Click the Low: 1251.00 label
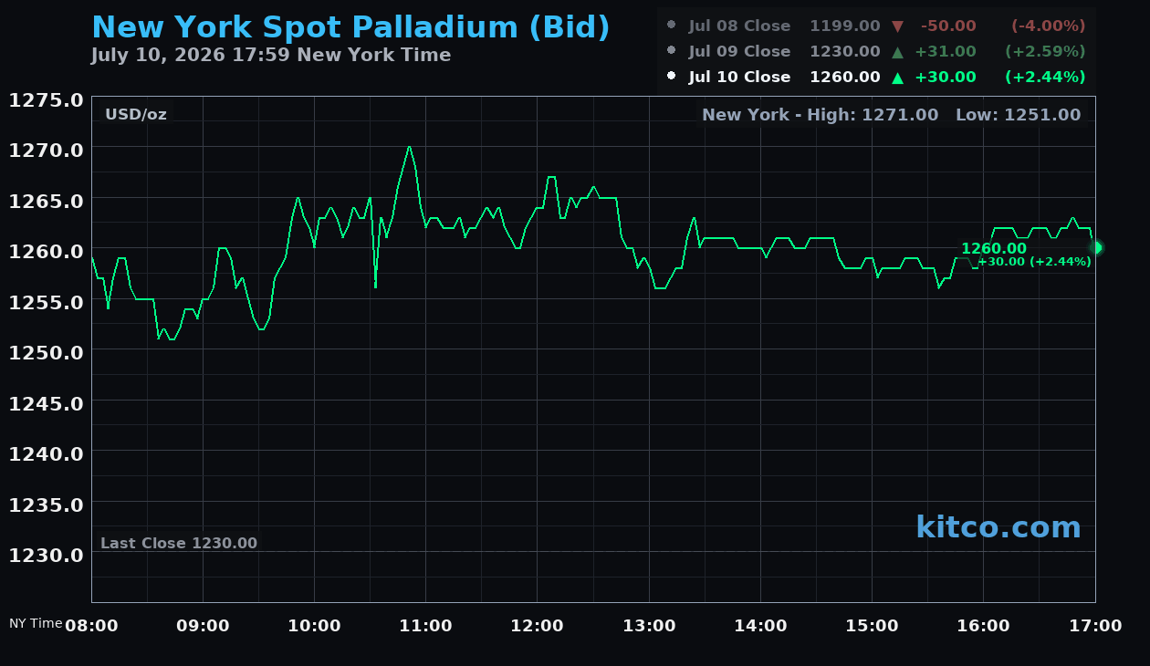Screen dimensions: 1150x666 1018,114
